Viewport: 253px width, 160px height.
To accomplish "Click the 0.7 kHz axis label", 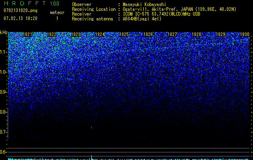I will click(x=3, y=132).
